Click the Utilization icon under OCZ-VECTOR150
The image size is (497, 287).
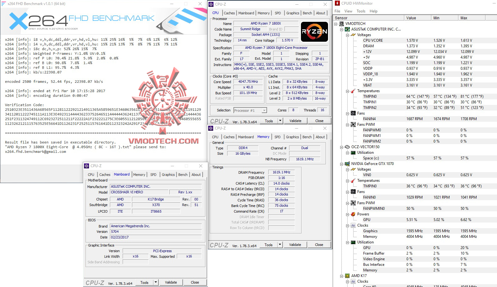[353, 153]
